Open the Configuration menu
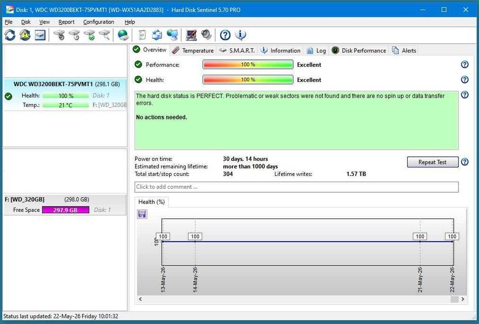 pos(98,22)
